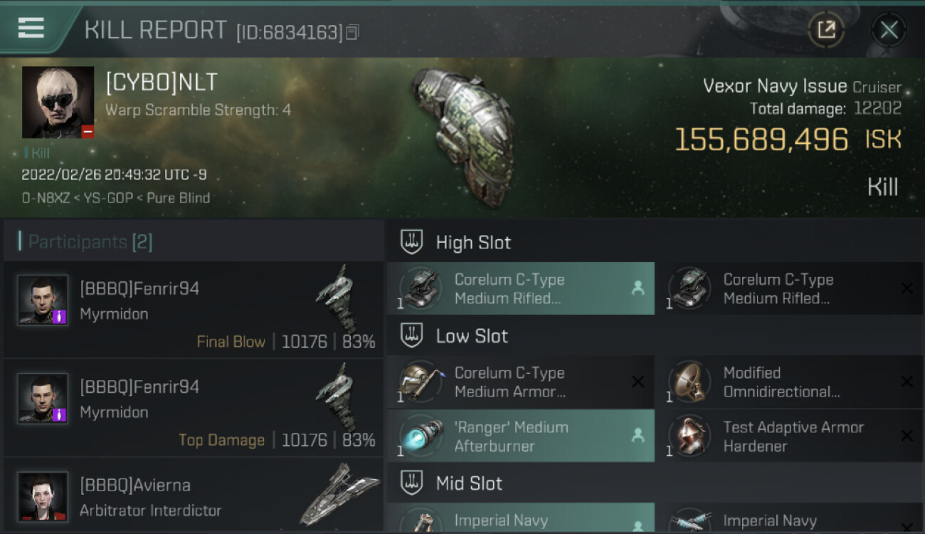Open the Participants [2] tab
Viewport: 925px width, 534px height.
point(90,242)
